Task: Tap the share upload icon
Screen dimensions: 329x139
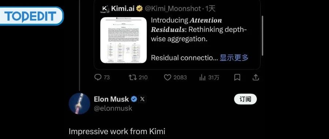Action: pyautogui.click(x=256, y=78)
